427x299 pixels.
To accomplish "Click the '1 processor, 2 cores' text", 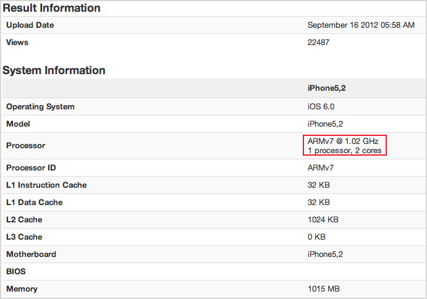I will [344, 150].
